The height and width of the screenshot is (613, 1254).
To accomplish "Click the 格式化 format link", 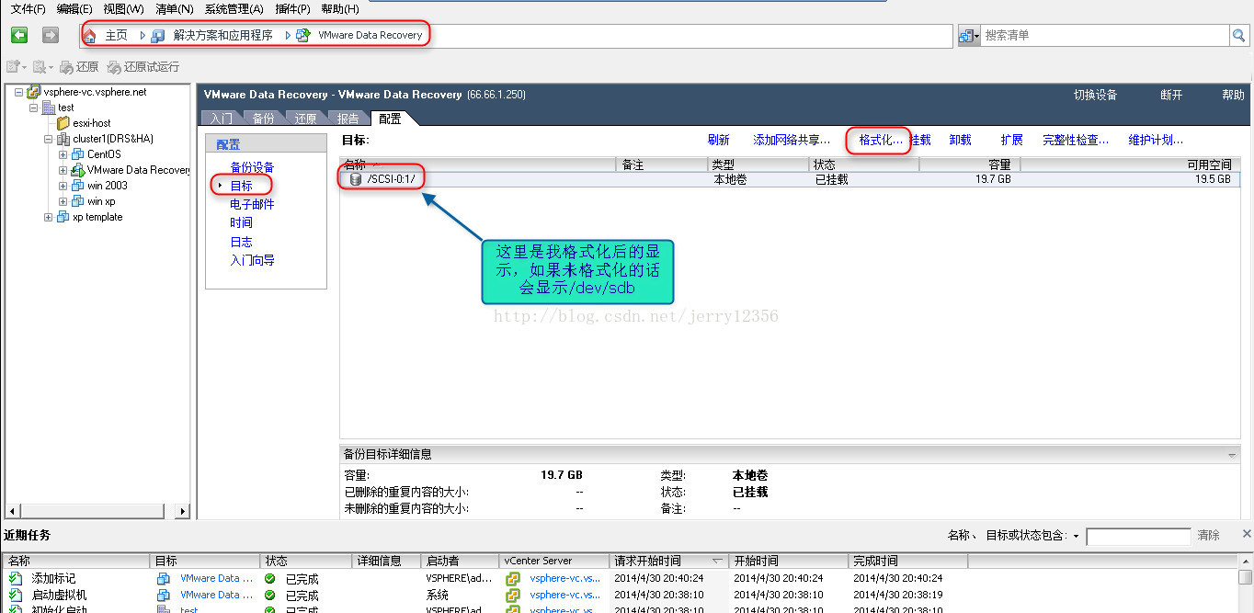I will click(x=881, y=140).
